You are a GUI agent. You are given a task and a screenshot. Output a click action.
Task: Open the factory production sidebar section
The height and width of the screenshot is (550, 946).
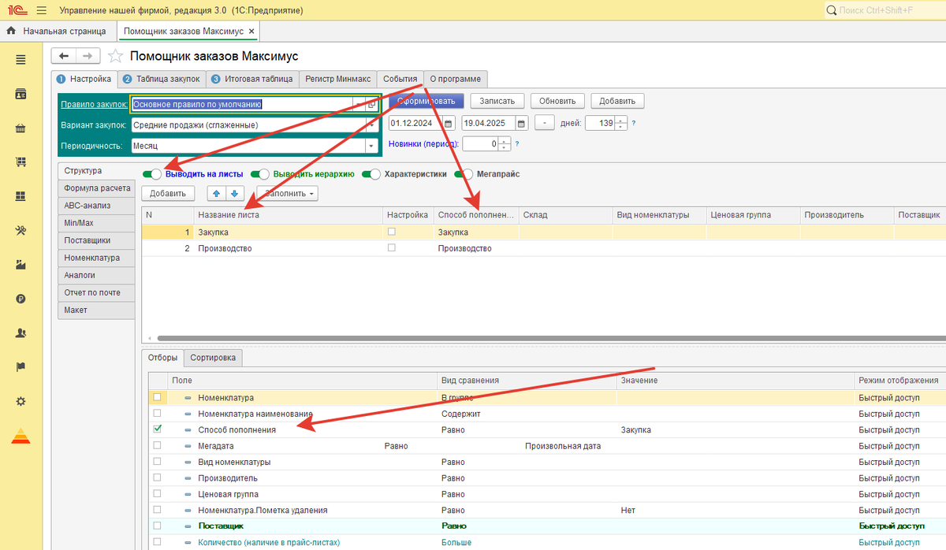20,265
